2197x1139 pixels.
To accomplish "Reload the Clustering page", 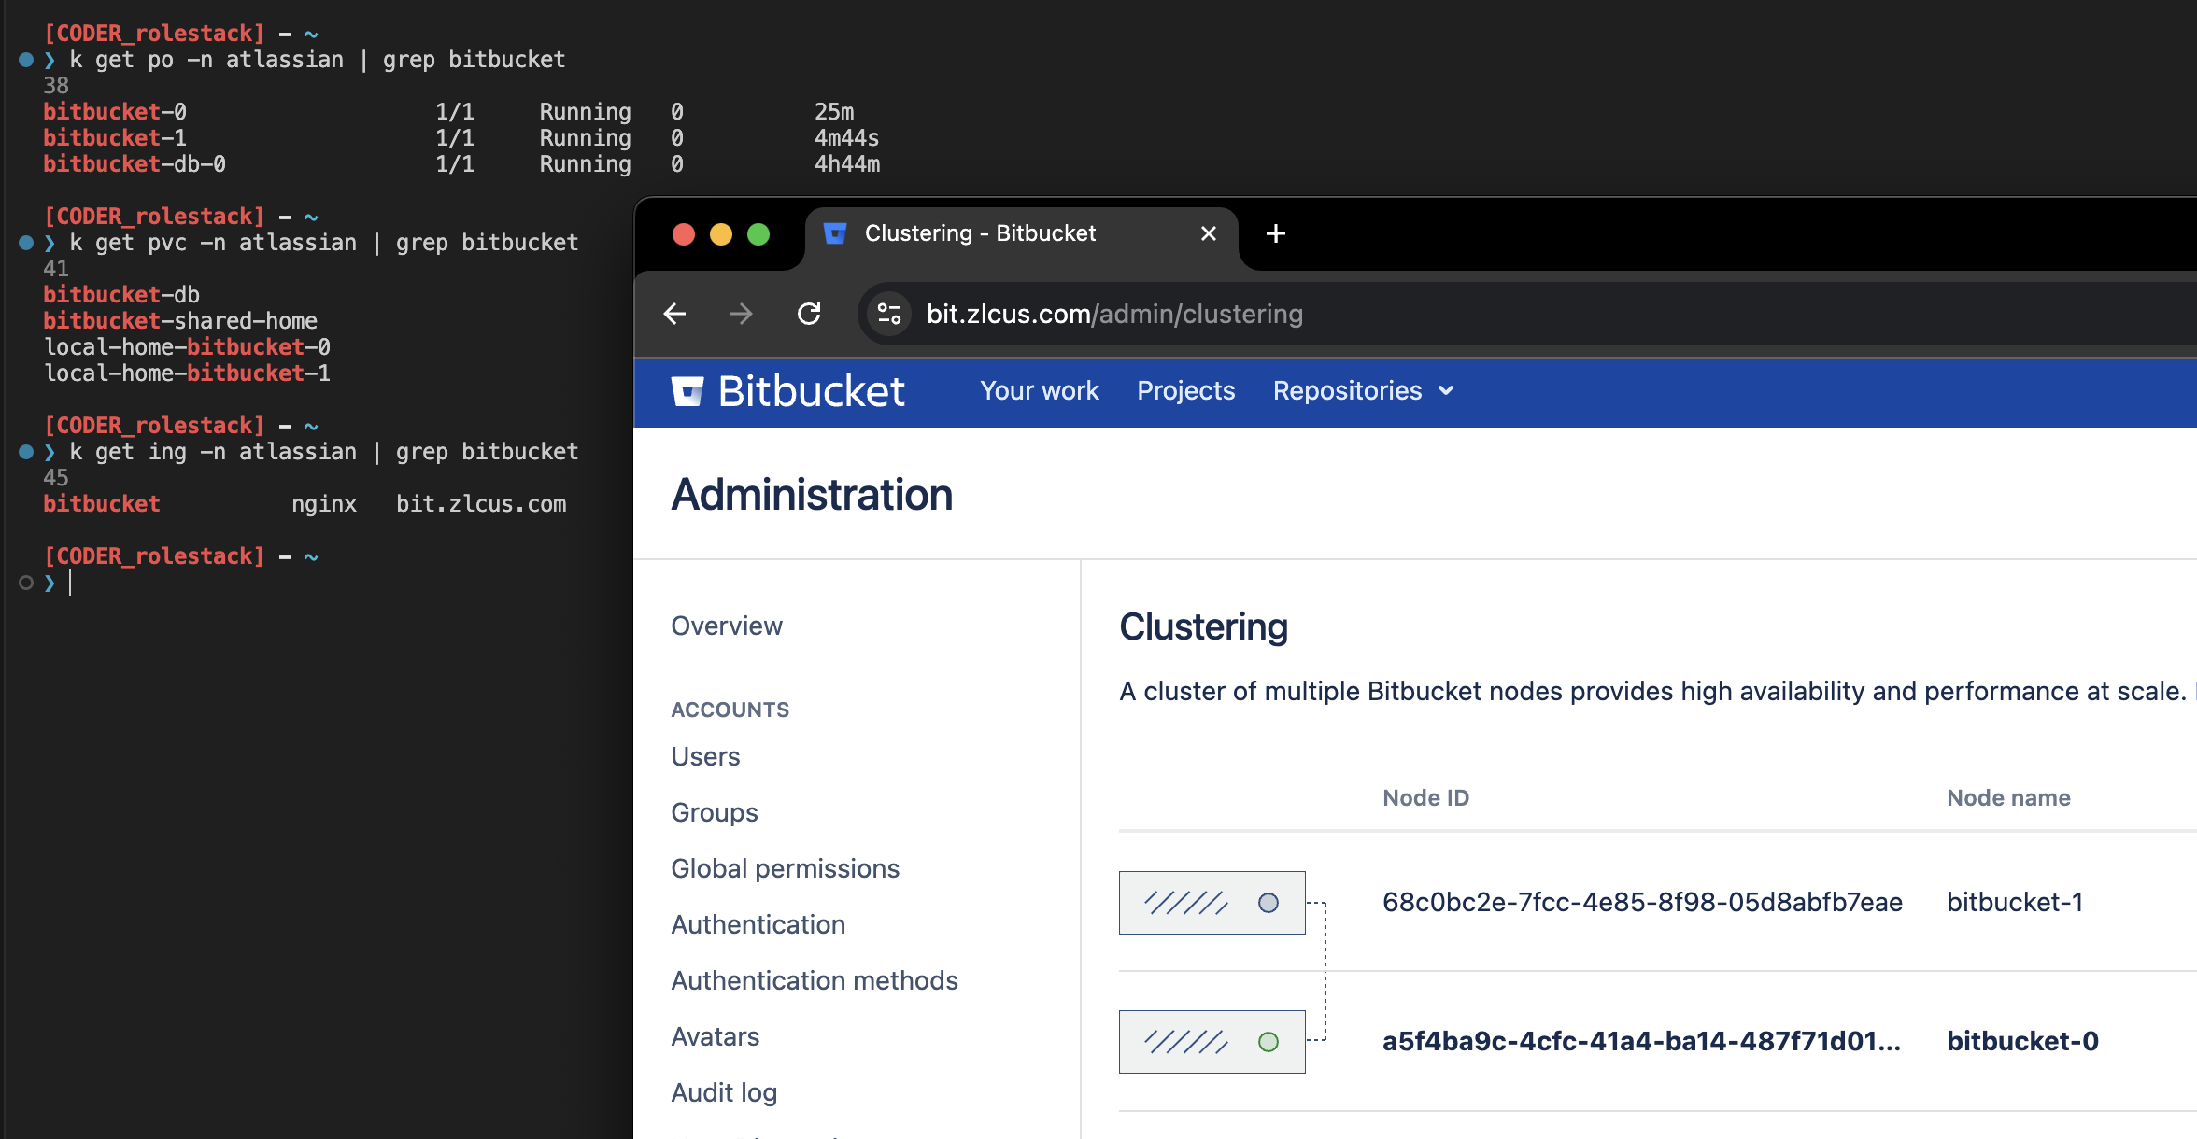I will [x=809, y=314].
